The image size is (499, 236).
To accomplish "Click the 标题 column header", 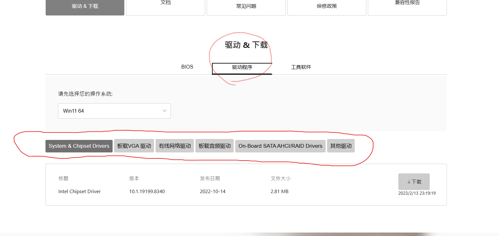I will click(x=63, y=178).
